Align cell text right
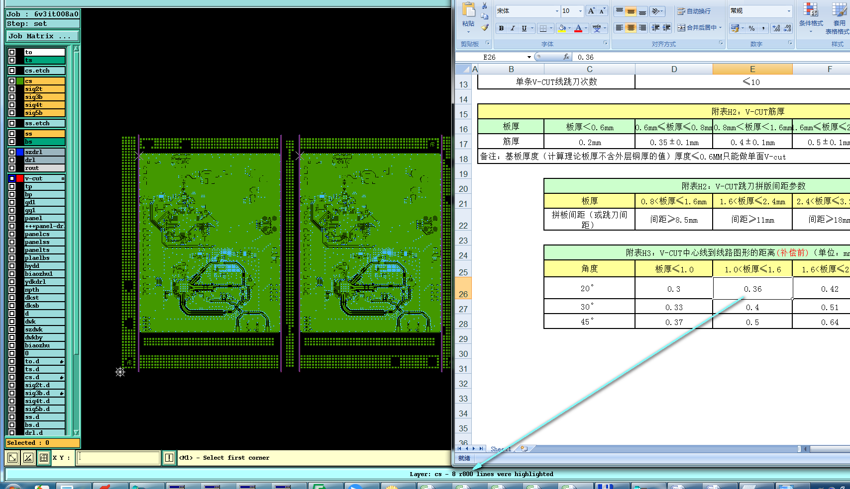Viewport: 850px width, 489px height. click(642, 28)
